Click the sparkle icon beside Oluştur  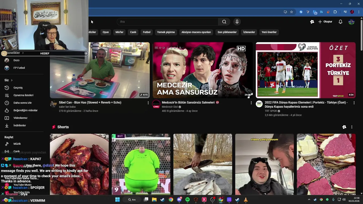(x=312, y=22)
